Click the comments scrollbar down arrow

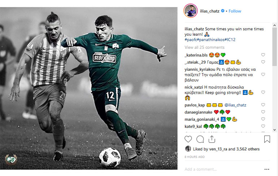(x=274, y=130)
